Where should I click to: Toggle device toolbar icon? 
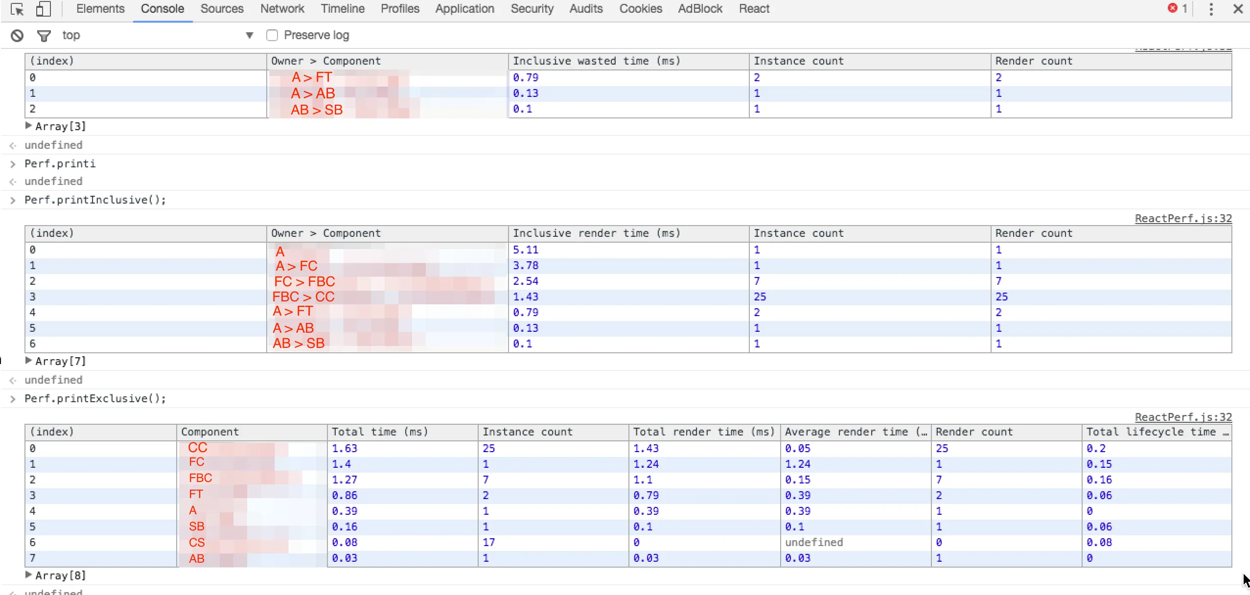click(44, 9)
